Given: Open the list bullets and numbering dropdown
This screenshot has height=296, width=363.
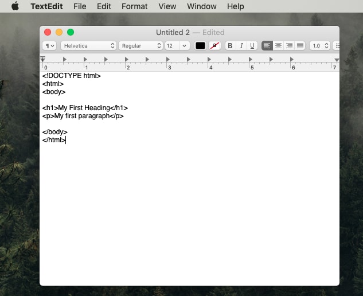Looking at the screenshot, I should [x=337, y=46].
